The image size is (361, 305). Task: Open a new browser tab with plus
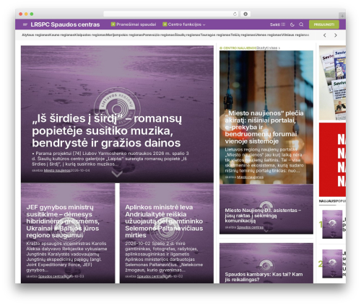(x=342, y=16)
